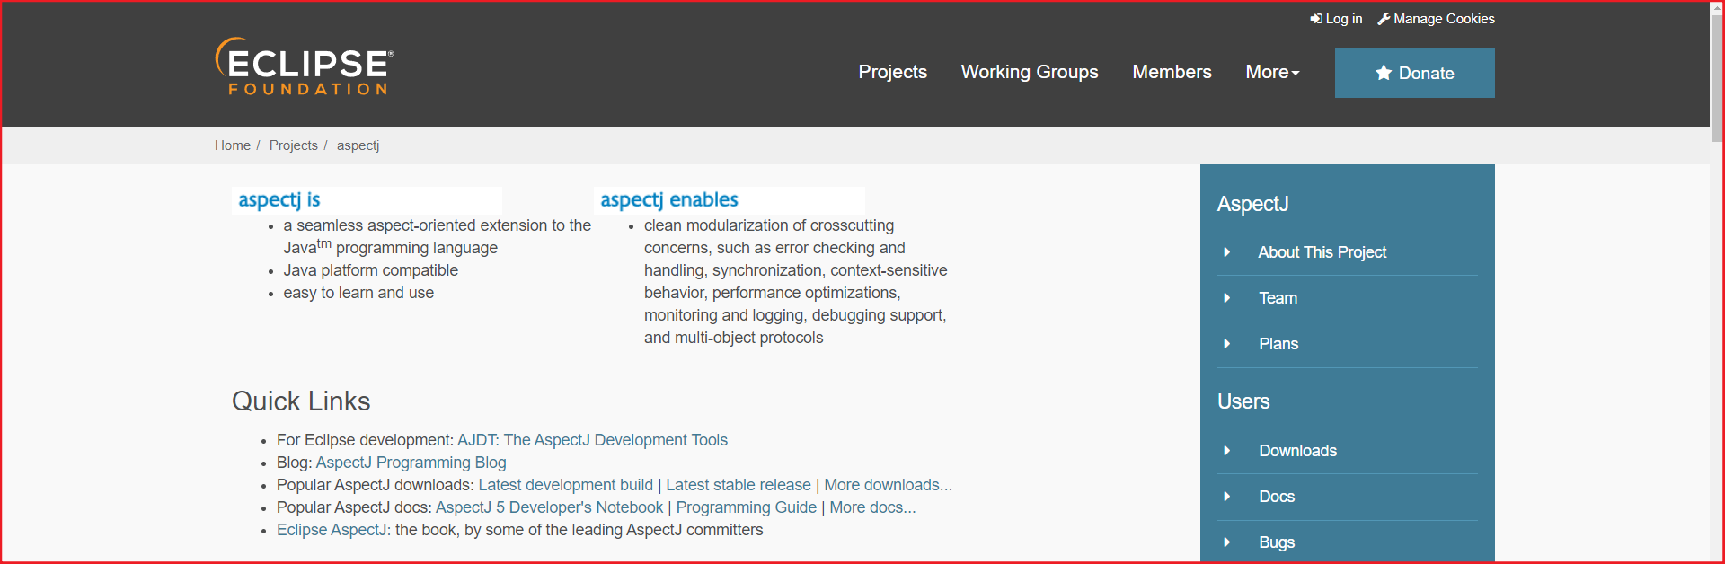Open the Eclipse AspectJ book link
Viewport: 1725px width, 564px height.
tap(333, 530)
